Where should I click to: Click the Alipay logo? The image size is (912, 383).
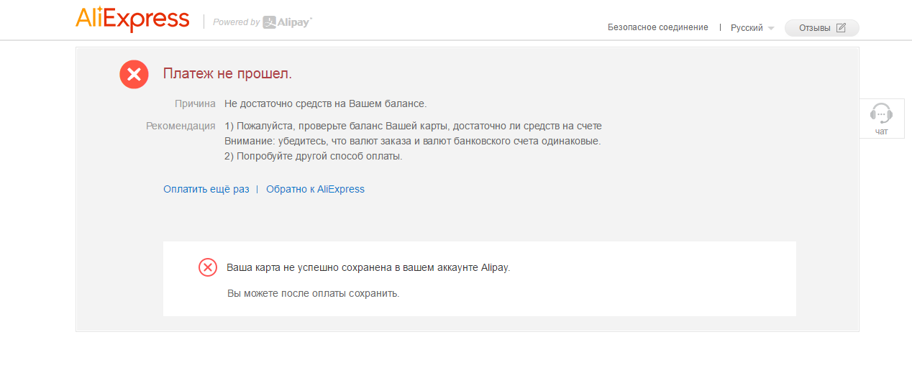[287, 22]
